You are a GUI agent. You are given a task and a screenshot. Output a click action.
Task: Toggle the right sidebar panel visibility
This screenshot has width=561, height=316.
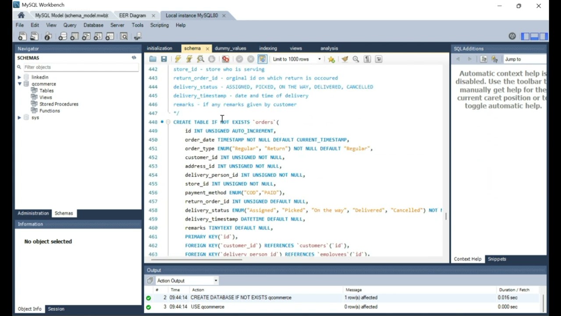coord(543,36)
